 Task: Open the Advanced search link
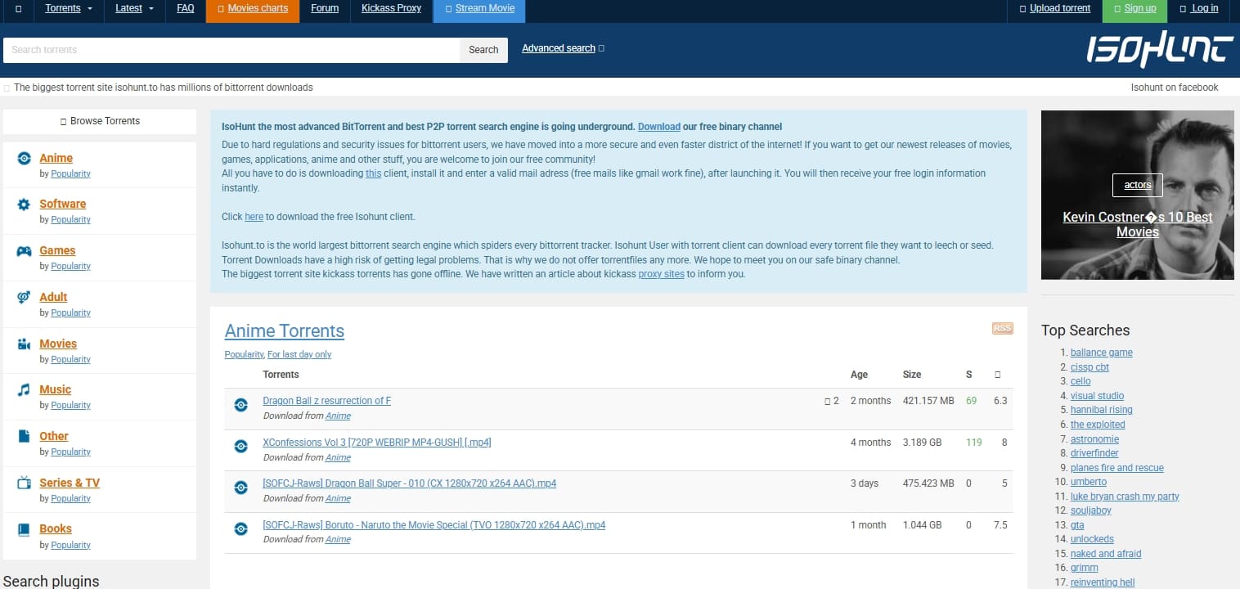click(x=559, y=48)
